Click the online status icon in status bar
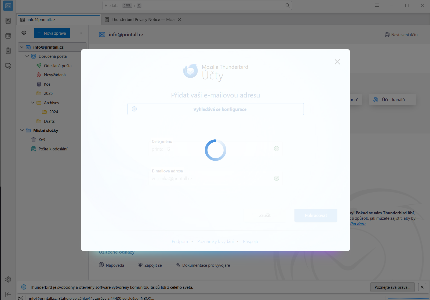The width and height of the screenshot is (430, 300). pyautogui.click(x=21, y=298)
